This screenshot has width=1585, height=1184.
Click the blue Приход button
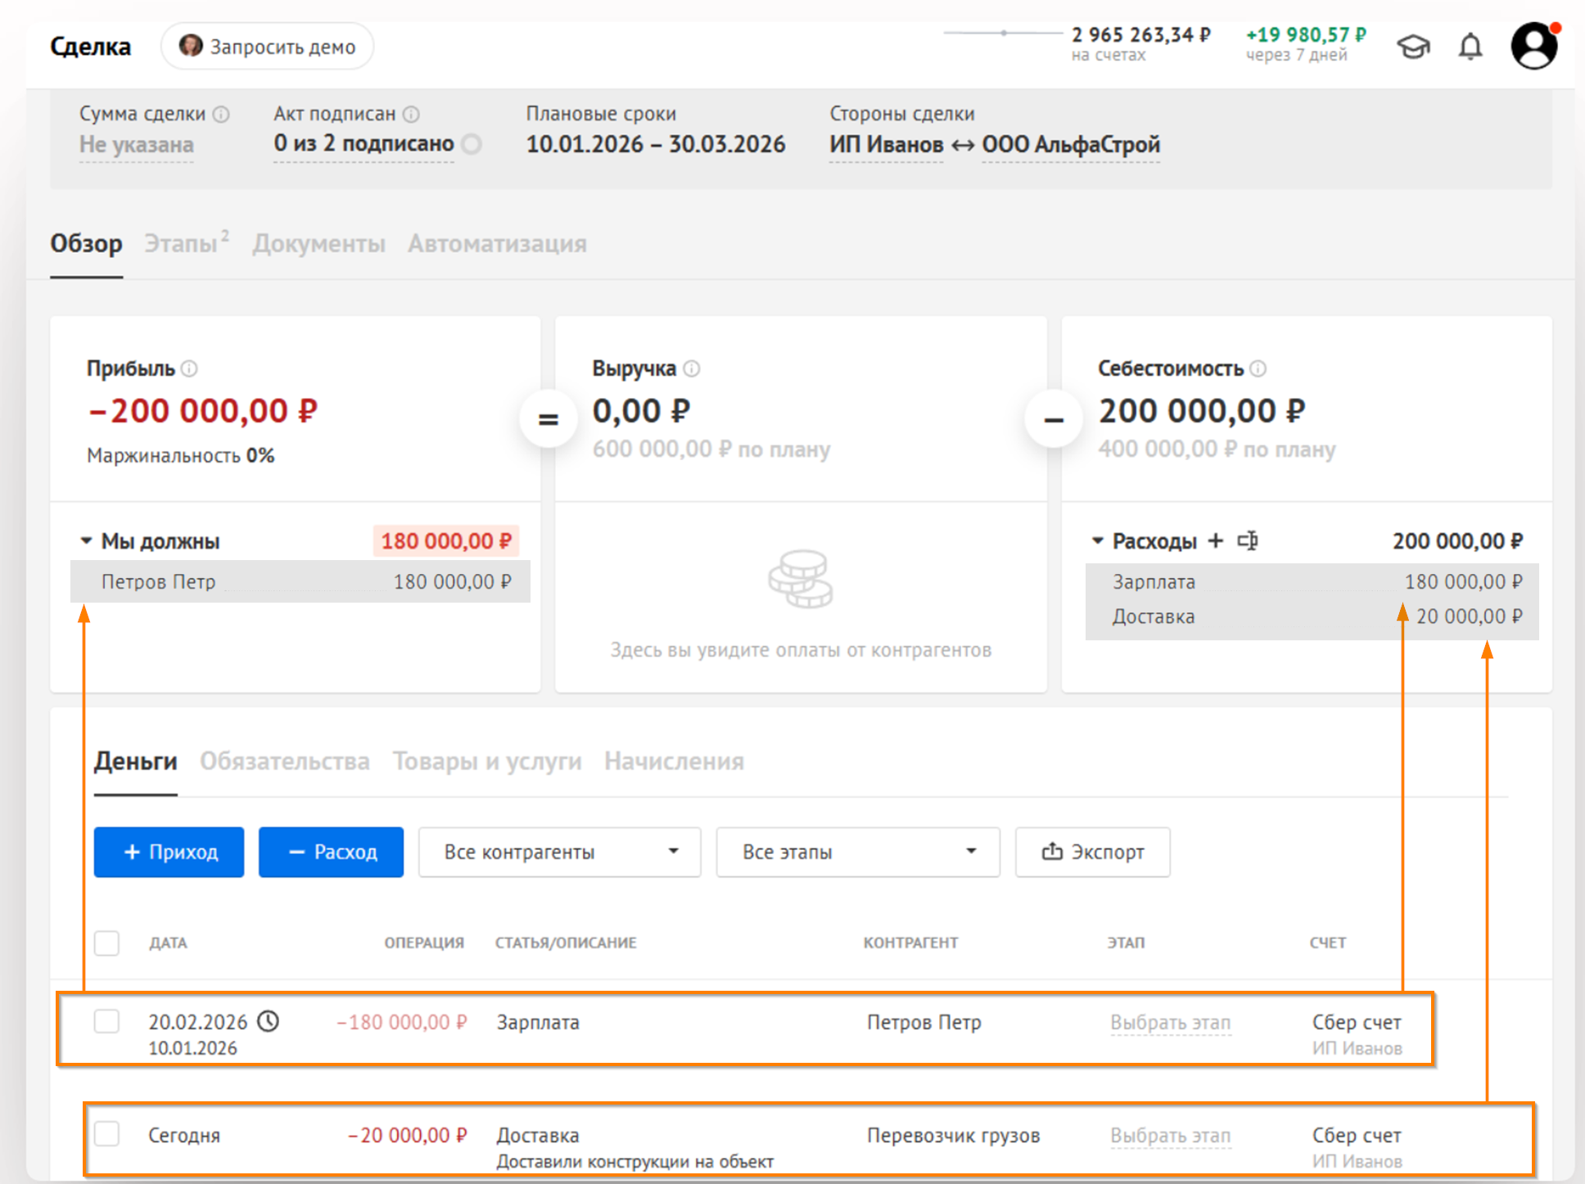click(x=169, y=852)
